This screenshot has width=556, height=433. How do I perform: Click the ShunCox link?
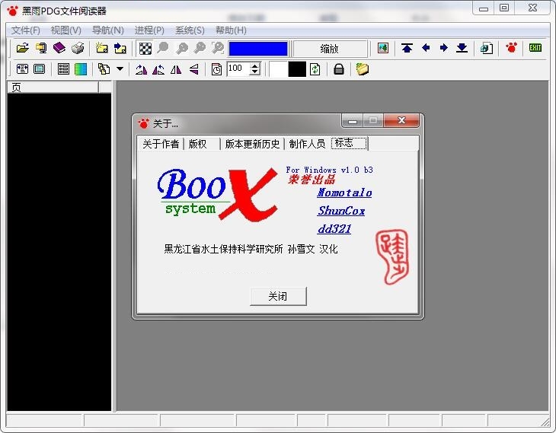coord(341,211)
